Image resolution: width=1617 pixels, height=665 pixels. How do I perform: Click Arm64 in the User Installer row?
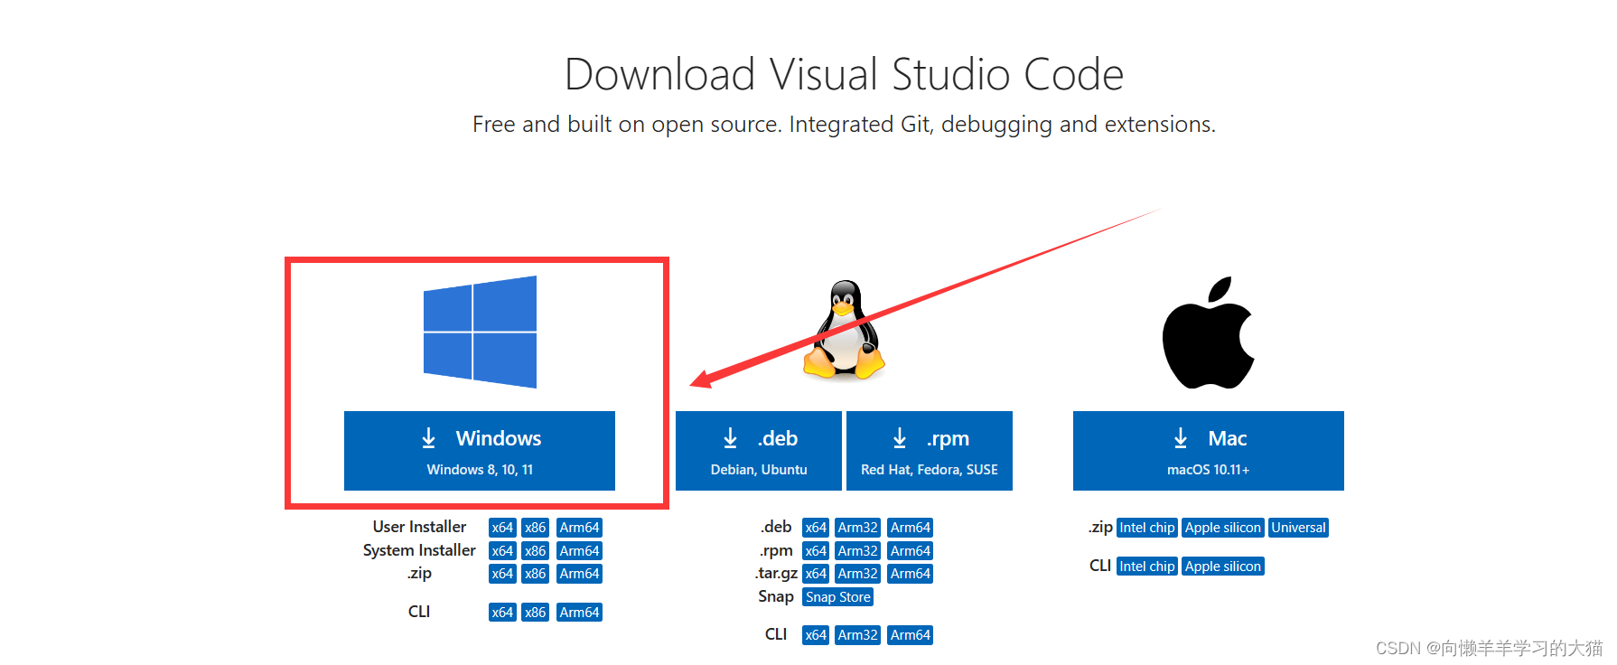[x=579, y=528]
